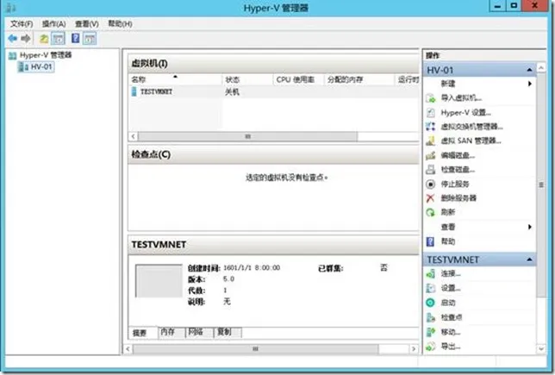Click the 连接 connect icon under TESTVMNET
555x375 pixels.
click(x=430, y=274)
